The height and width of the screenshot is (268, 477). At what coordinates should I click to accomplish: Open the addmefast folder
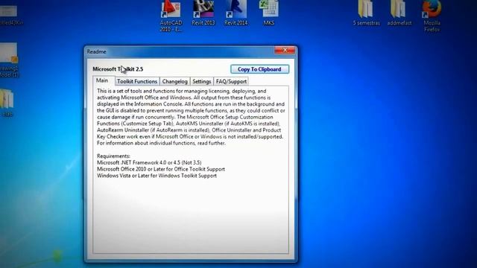click(x=399, y=13)
